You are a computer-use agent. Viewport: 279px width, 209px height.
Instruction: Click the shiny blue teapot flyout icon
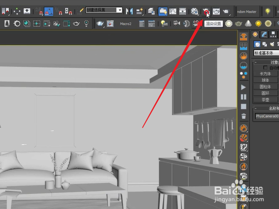[x=100, y=24]
